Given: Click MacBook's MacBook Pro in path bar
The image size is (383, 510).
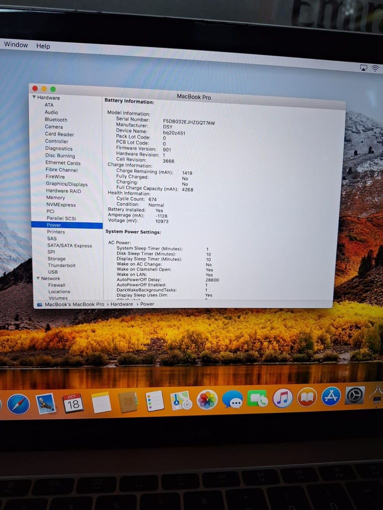Looking at the screenshot, I should (x=74, y=304).
